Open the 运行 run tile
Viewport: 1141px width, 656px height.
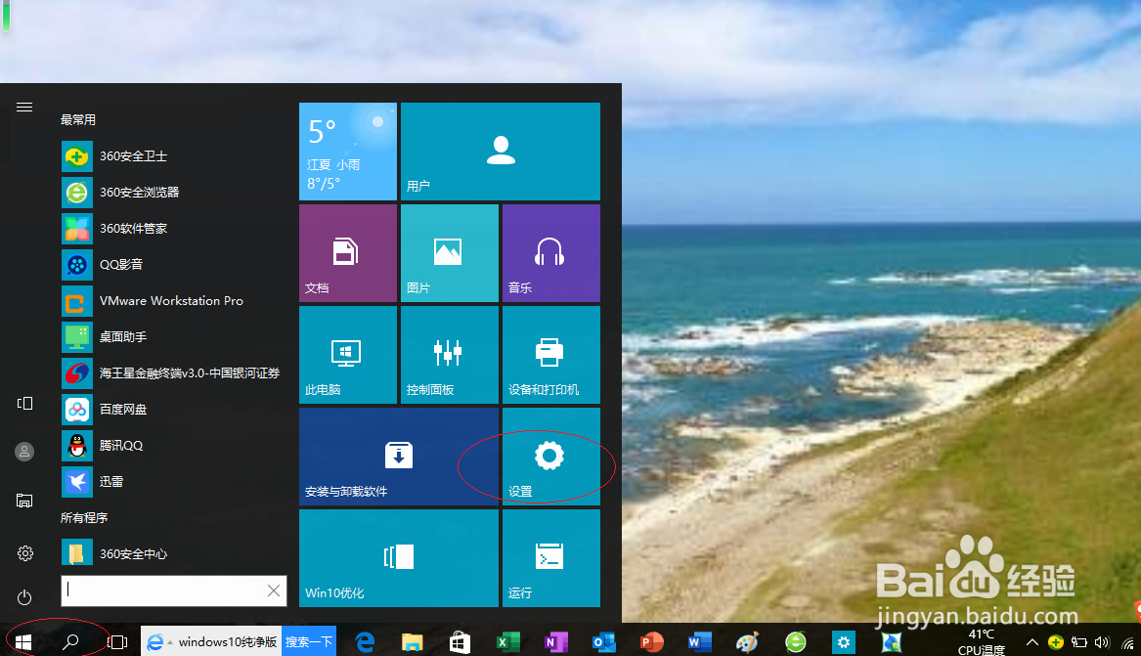[550, 558]
